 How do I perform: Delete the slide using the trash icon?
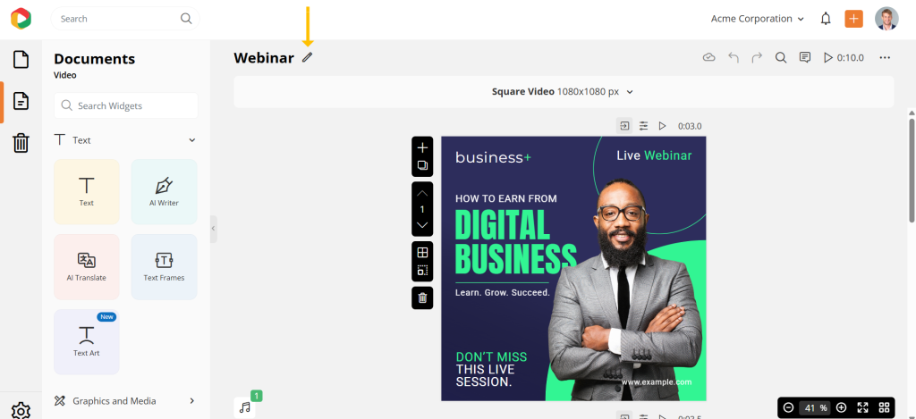(422, 297)
